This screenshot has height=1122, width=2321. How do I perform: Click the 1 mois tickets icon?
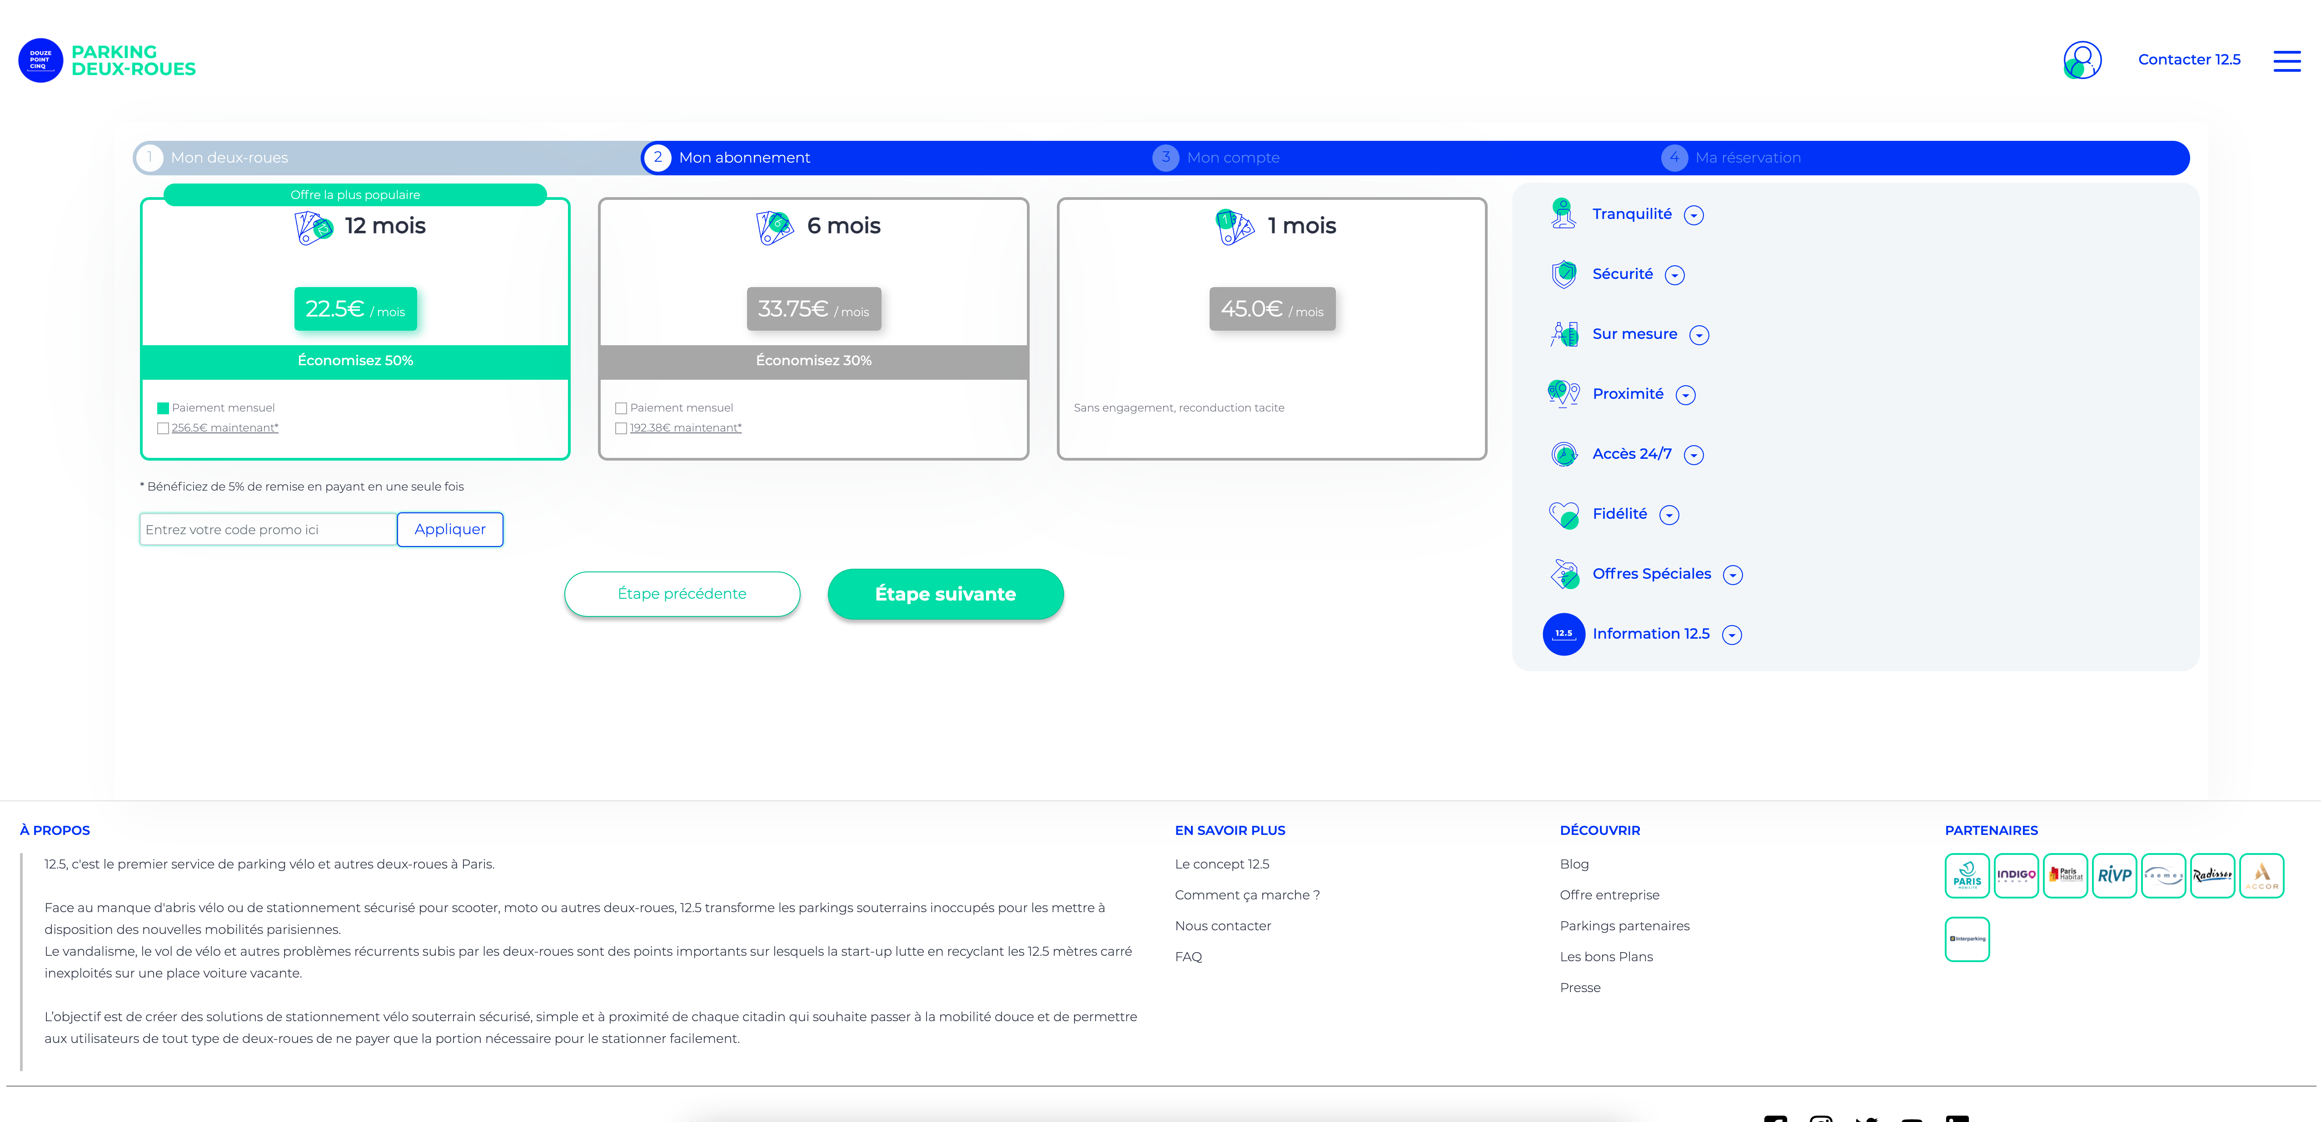tap(1235, 227)
